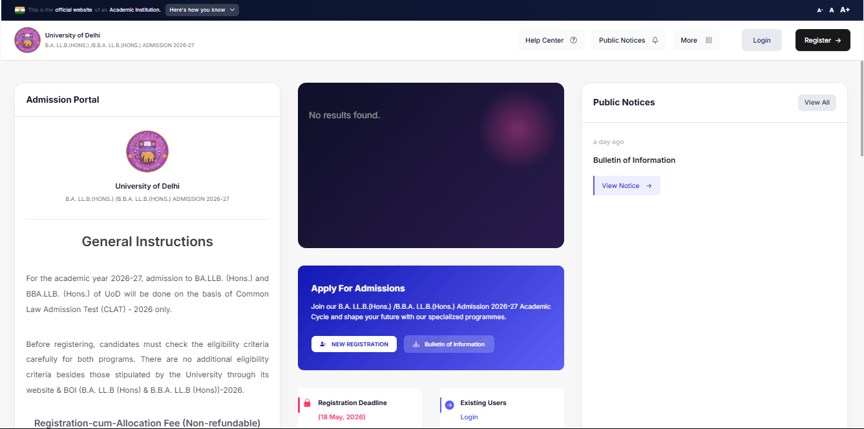Click the NEW REGISTRATION button
864x429 pixels.
pos(354,344)
